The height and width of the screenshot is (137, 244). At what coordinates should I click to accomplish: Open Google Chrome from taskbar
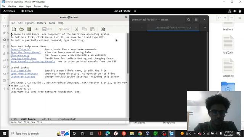(140, 134)
